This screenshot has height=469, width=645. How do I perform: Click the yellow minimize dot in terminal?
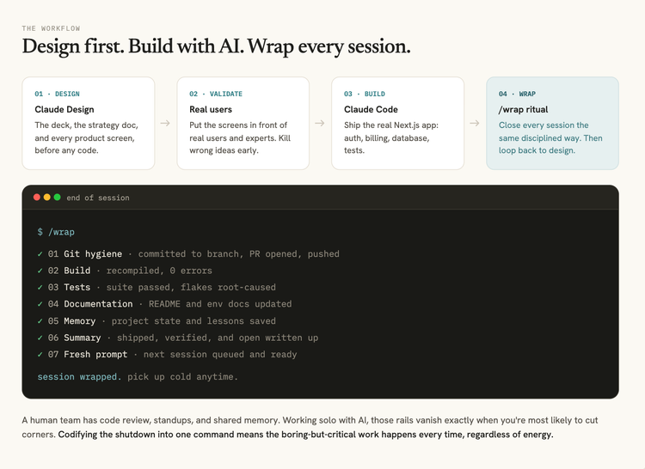coord(47,197)
